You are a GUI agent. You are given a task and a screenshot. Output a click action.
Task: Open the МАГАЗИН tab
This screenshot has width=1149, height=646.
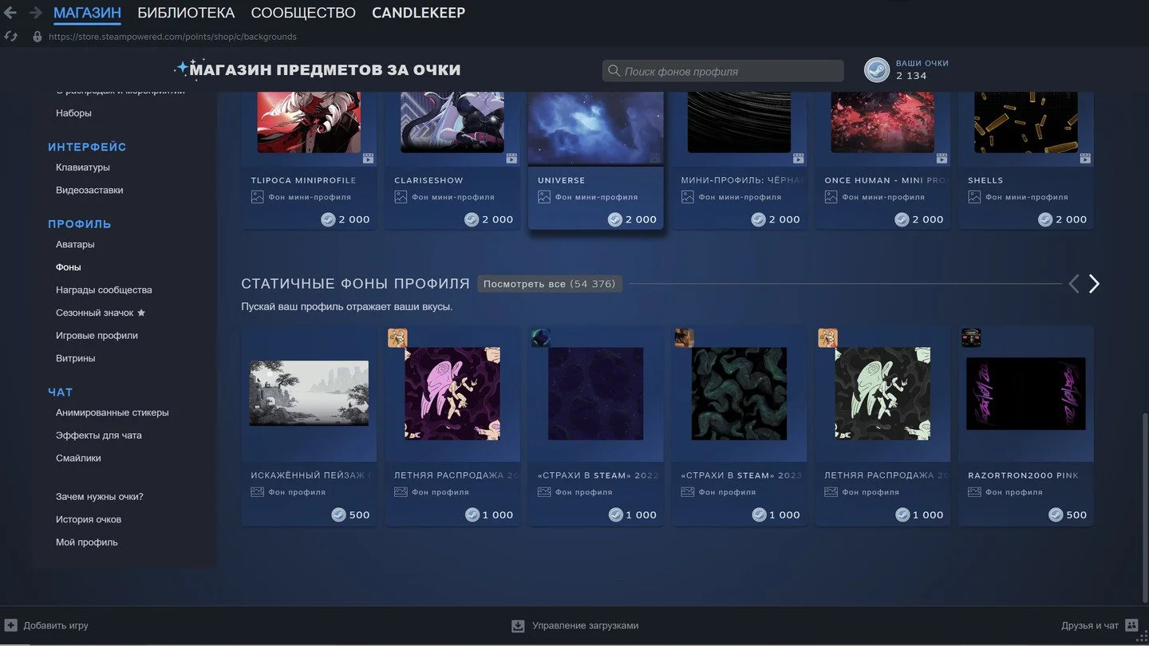click(87, 13)
